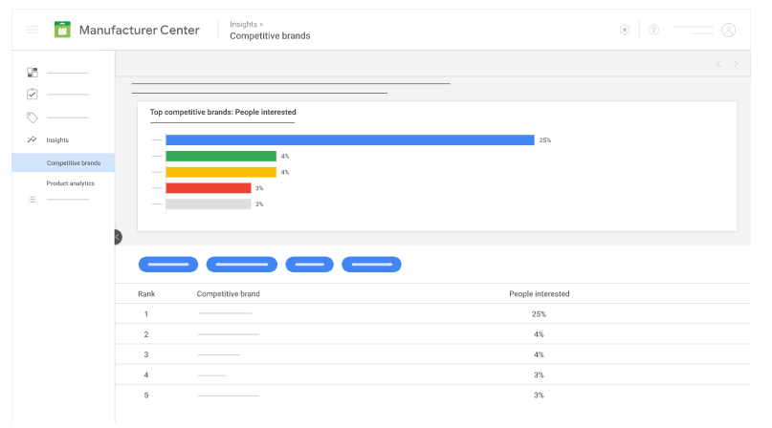Viewport: 772px width, 428px height.
Task: Click the fourth blue filter pill button
Action: click(372, 265)
